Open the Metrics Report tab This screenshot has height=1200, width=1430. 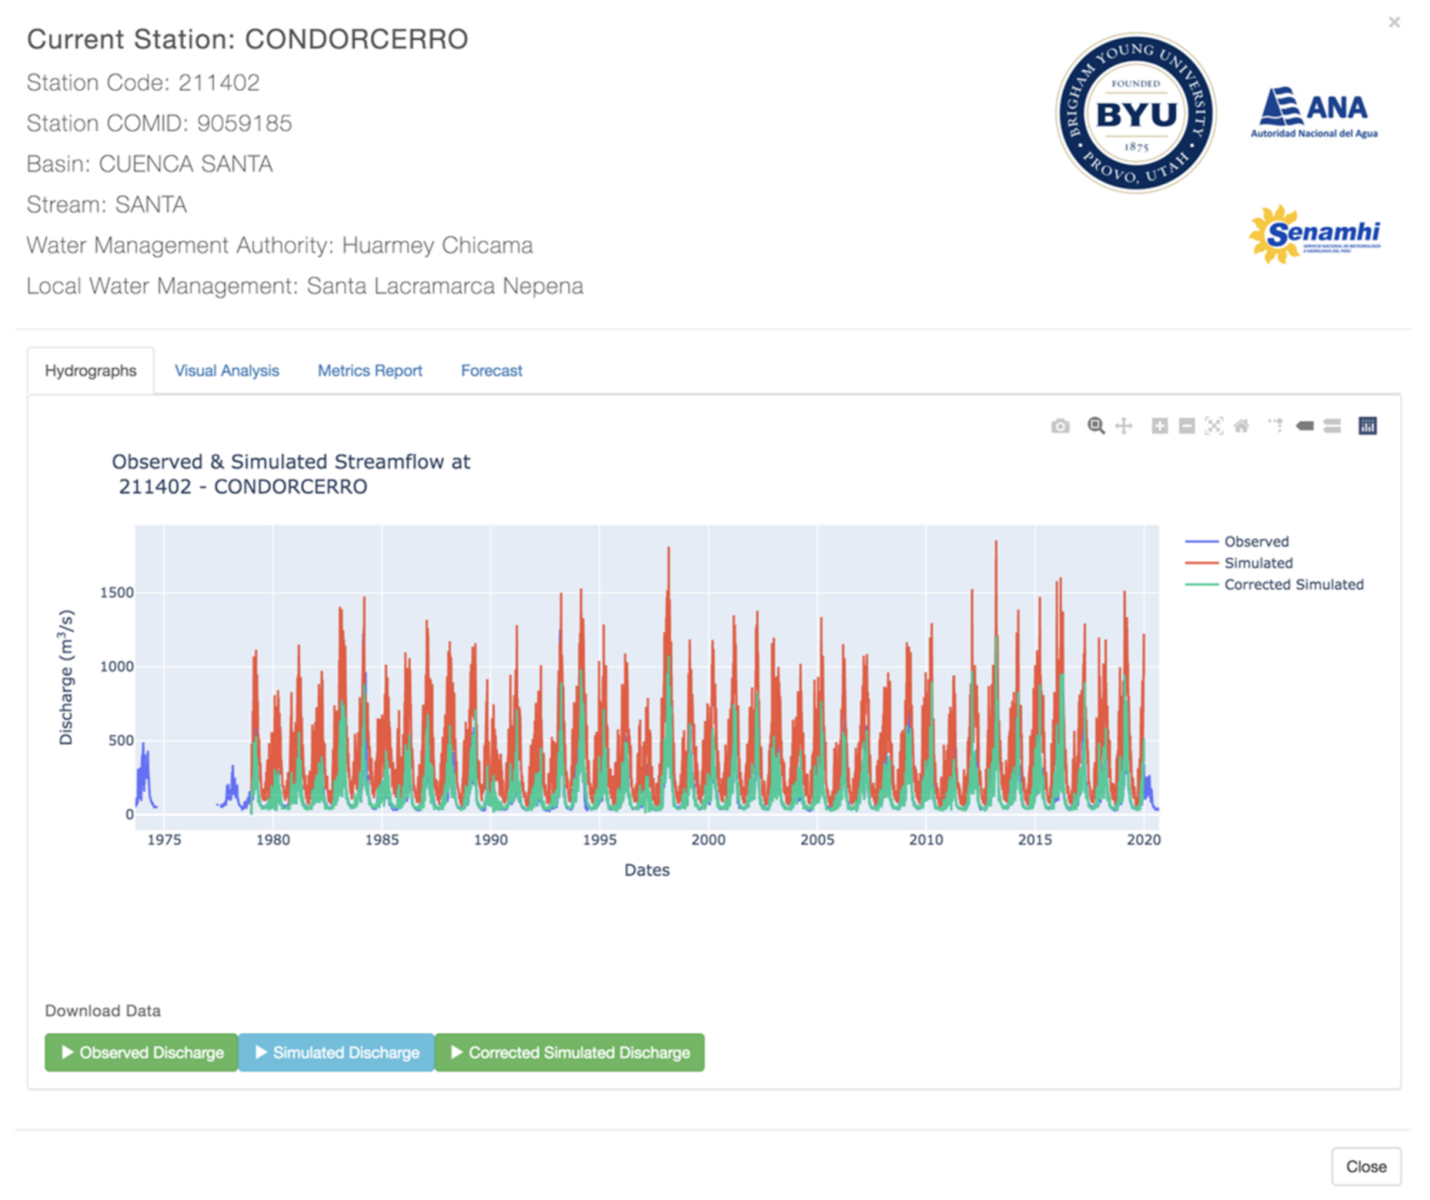pos(369,370)
